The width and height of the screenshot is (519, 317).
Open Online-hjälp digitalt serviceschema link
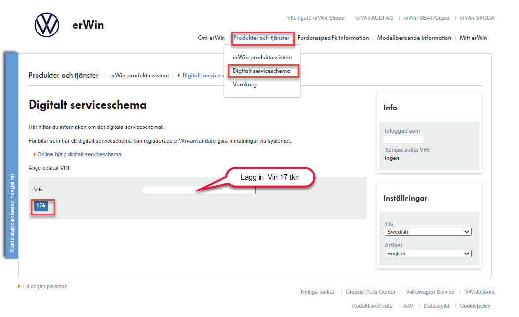(x=79, y=154)
